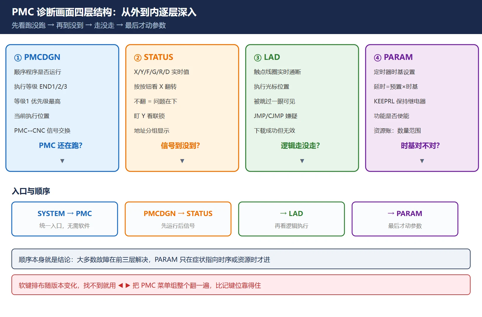Viewport: 482px width, 317px height.
Task: Select the line X/Y/F/G/R/D 实时值
Action: pyautogui.click(x=162, y=72)
